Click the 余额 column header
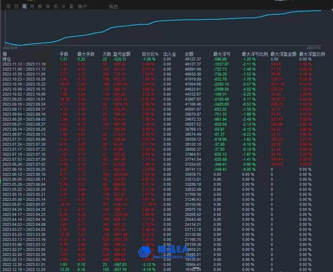Screen dimensions: 333x272 pos(189,54)
